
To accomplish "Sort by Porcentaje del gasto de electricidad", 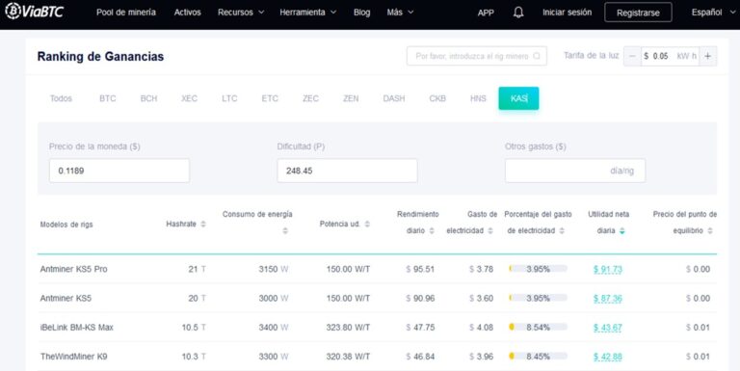I will click(562, 231).
